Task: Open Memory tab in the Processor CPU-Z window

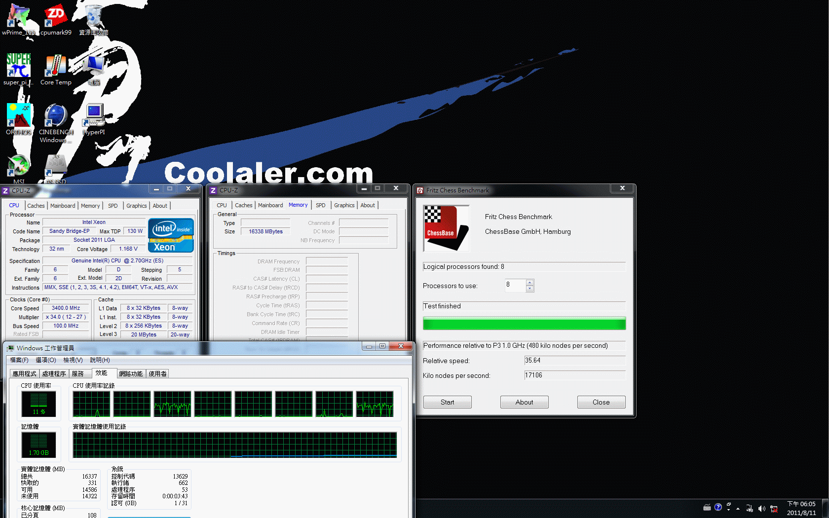Action: (90, 206)
